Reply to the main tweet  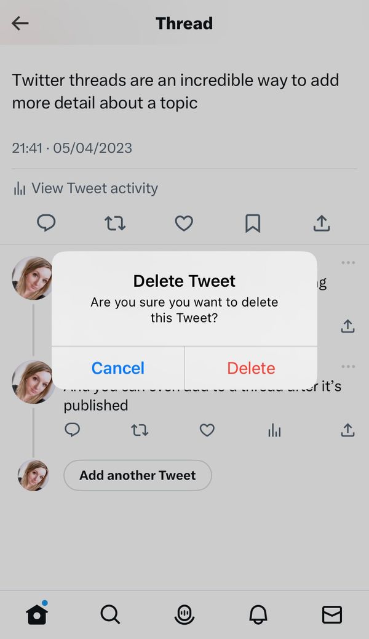(x=46, y=223)
